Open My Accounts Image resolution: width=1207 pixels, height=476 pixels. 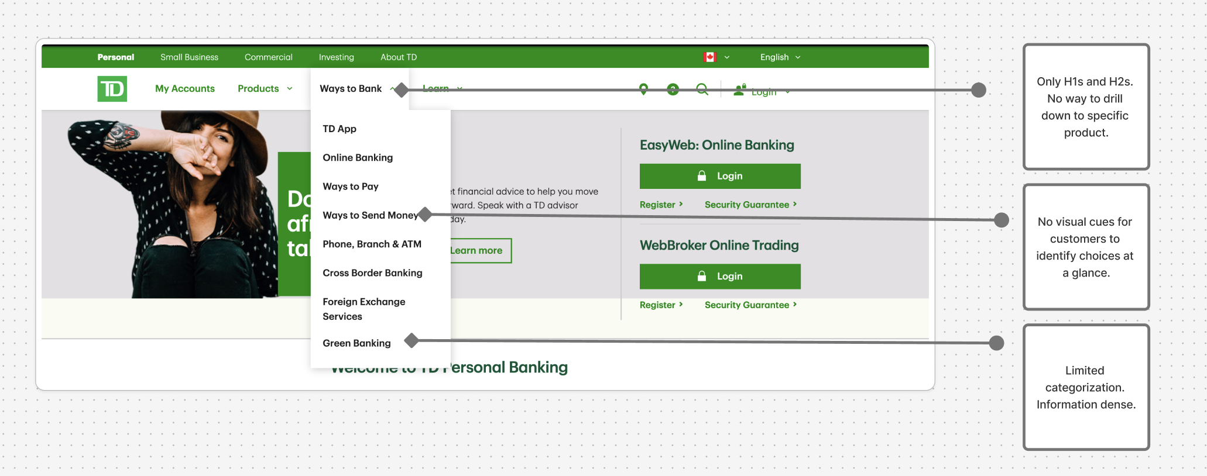coord(184,89)
